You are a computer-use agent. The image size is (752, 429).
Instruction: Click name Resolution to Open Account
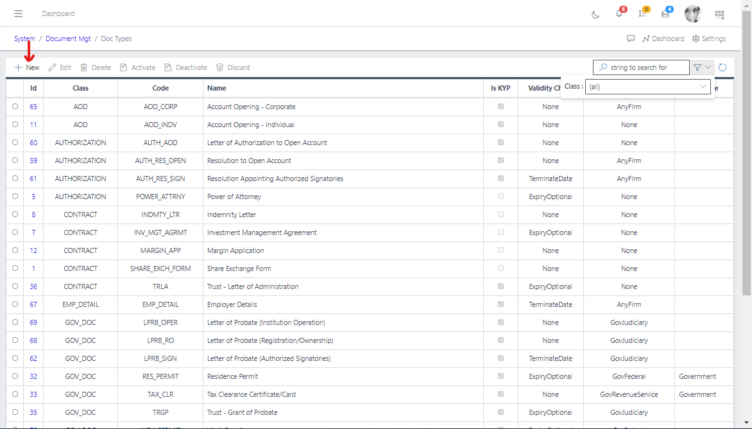coord(249,161)
